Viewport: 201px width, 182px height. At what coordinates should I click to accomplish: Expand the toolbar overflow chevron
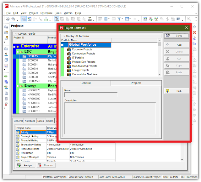point(196,18)
